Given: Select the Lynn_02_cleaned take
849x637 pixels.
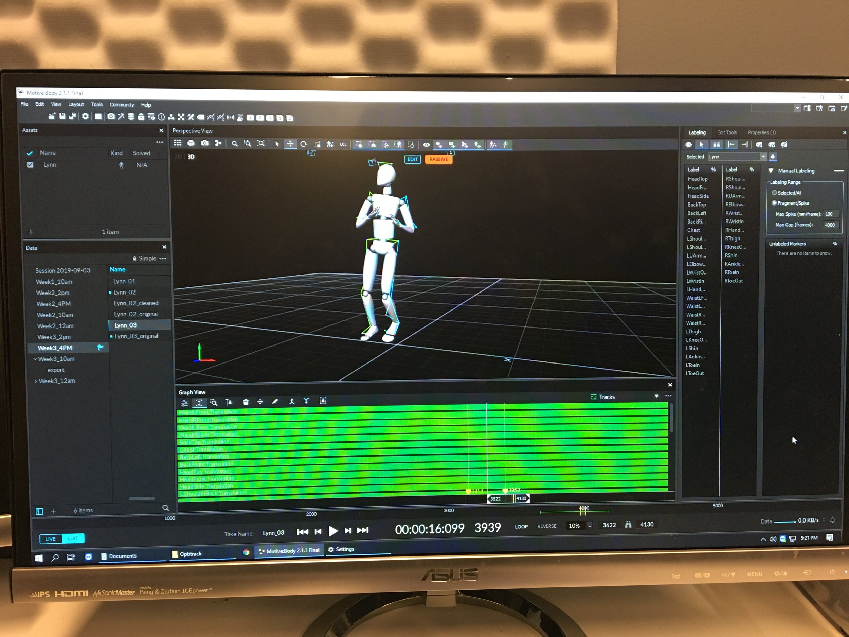Looking at the screenshot, I should coord(136,303).
